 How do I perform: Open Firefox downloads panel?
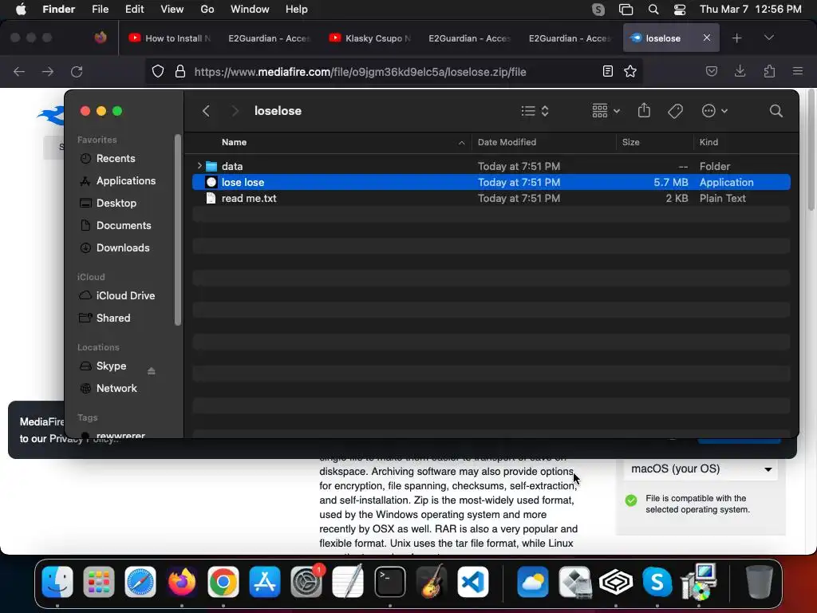point(740,71)
